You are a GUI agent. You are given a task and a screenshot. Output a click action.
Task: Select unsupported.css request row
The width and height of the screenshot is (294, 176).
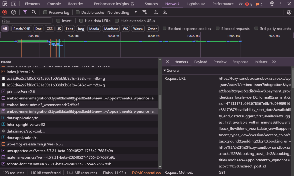(79, 151)
